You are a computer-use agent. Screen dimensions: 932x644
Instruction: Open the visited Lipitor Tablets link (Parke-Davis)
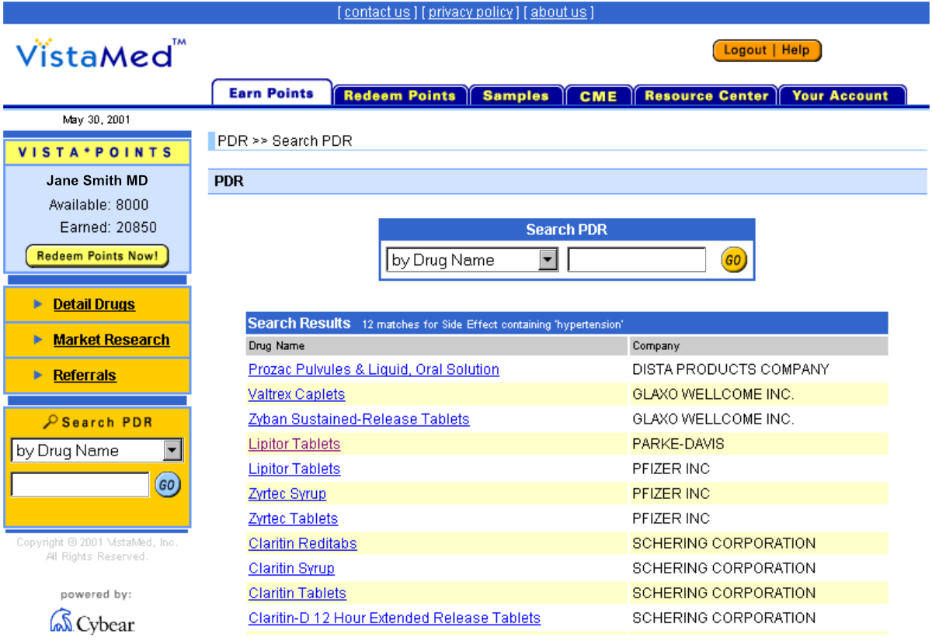294,444
